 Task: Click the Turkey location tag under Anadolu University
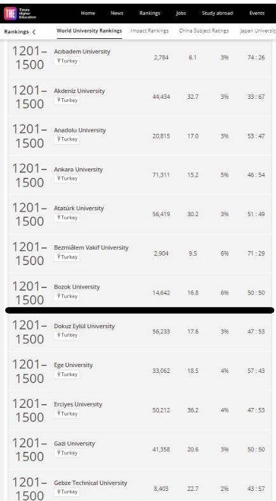[x=67, y=140]
